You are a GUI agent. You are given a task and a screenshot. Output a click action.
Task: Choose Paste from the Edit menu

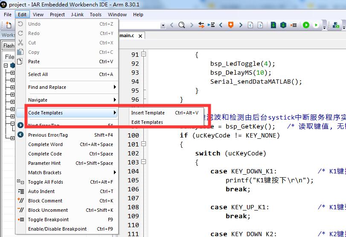67,61
